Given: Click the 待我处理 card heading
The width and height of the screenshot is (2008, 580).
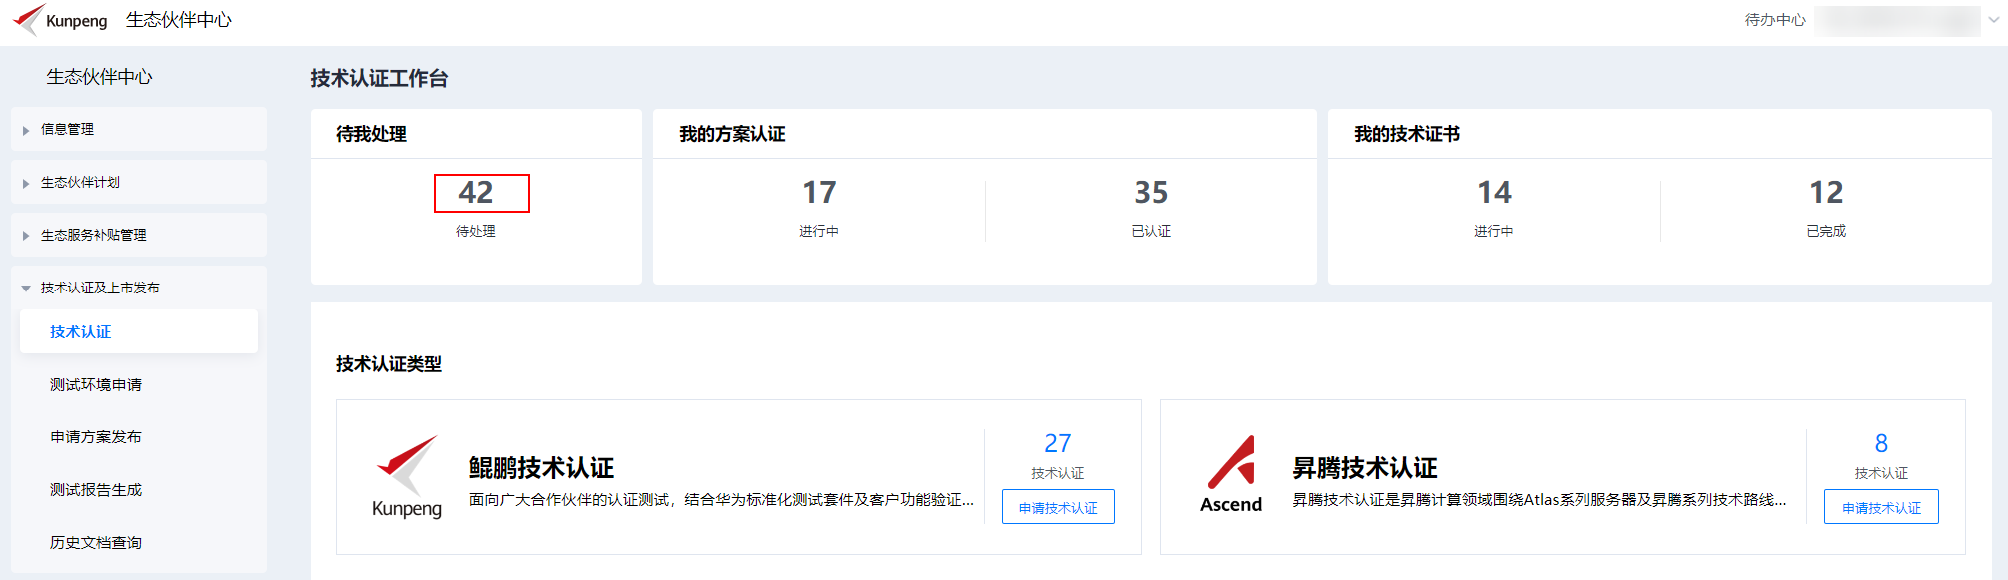Looking at the screenshot, I should pyautogui.click(x=371, y=134).
